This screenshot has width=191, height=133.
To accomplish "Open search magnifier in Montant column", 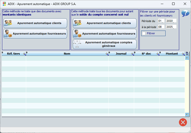I will (x=183, y=54).
